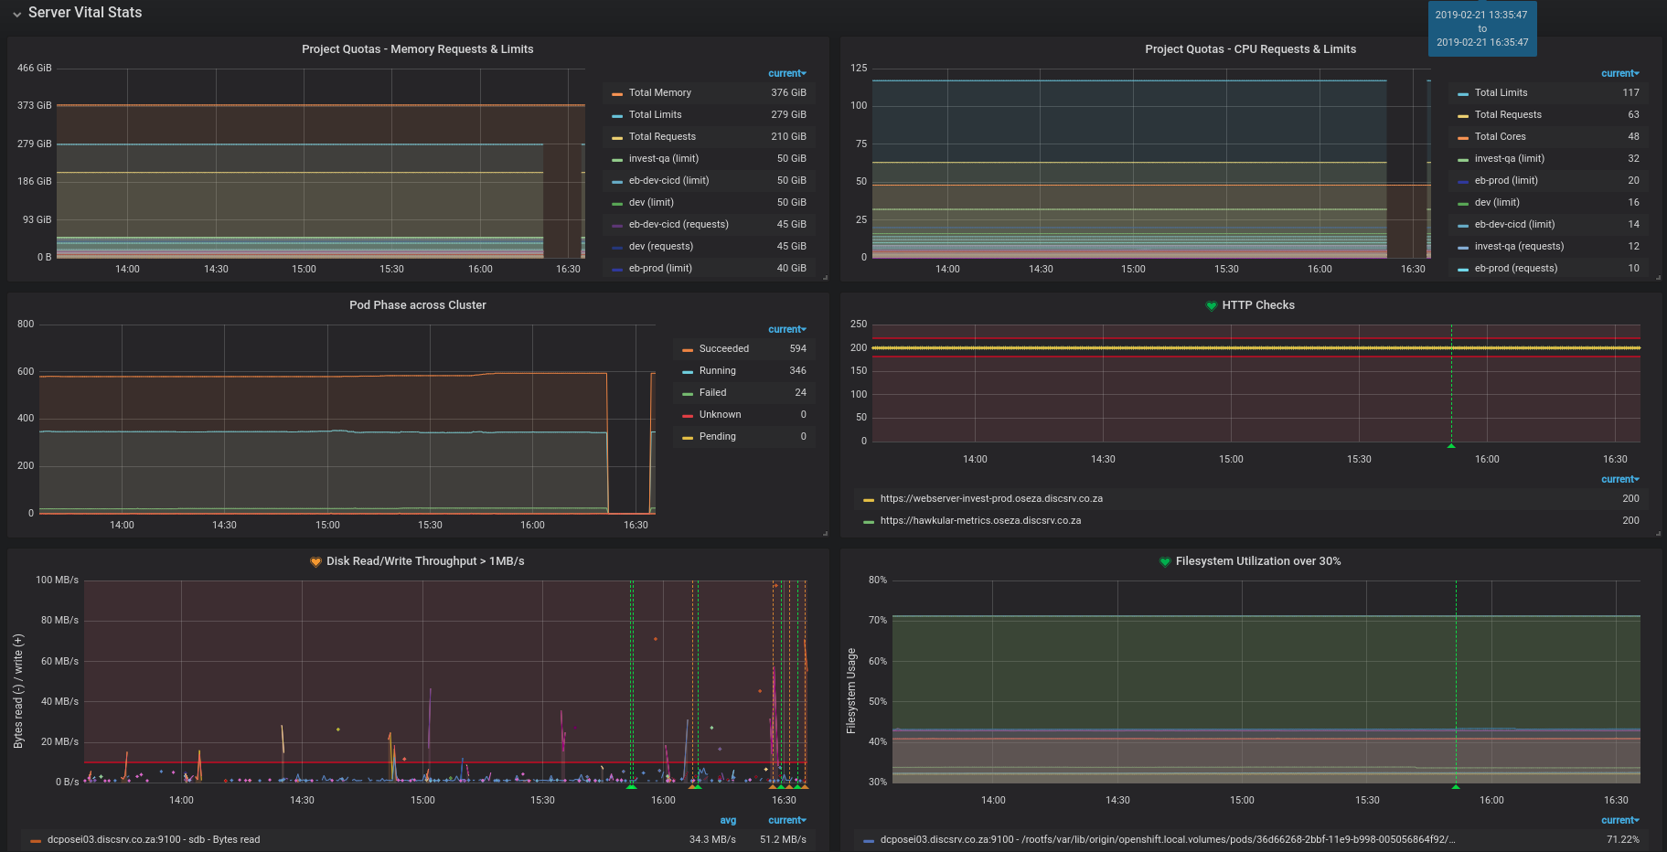Click the resize handle of the Memory Requests panel
1667x852 pixels.
click(x=825, y=277)
